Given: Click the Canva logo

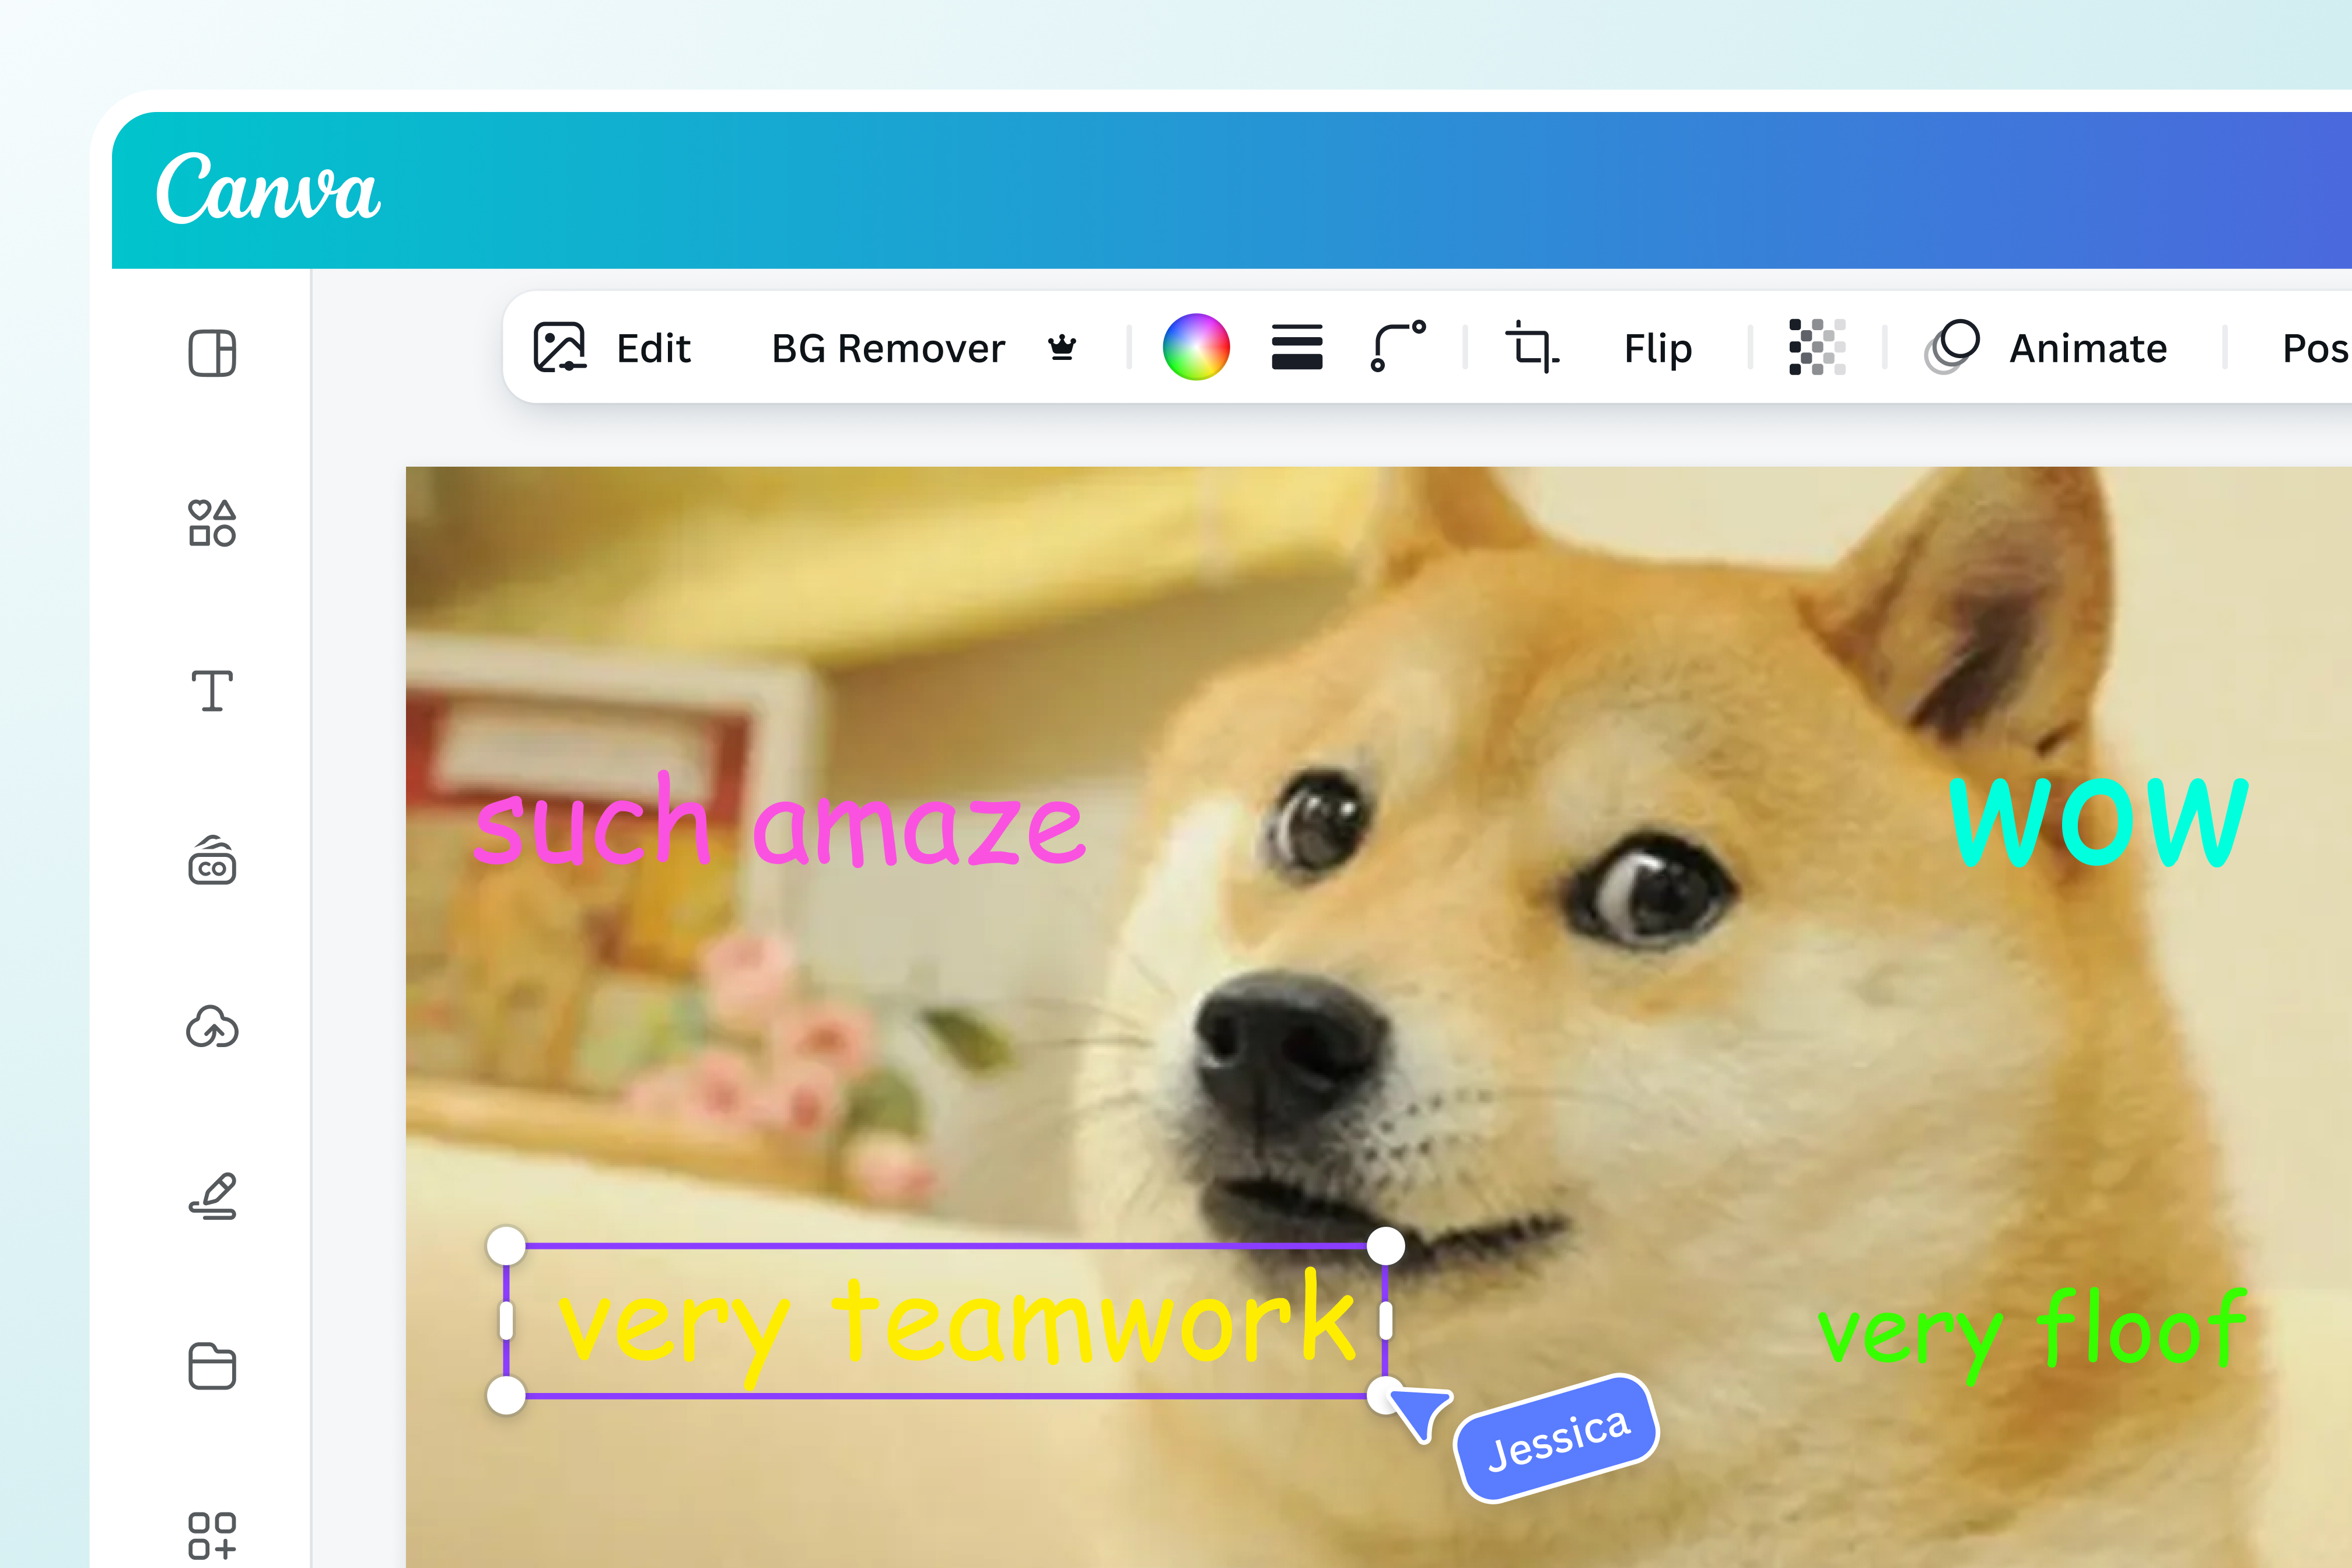Looking at the screenshot, I should pos(268,187).
